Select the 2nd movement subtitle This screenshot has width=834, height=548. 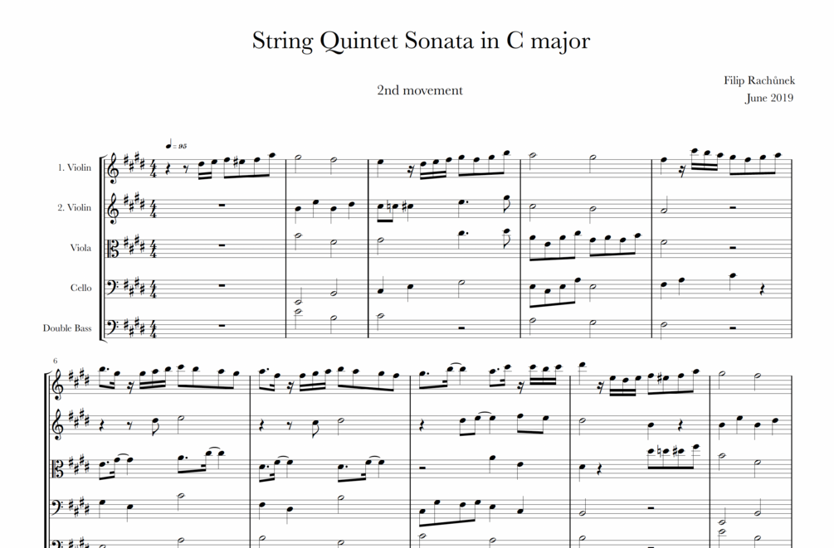tap(419, 90)
